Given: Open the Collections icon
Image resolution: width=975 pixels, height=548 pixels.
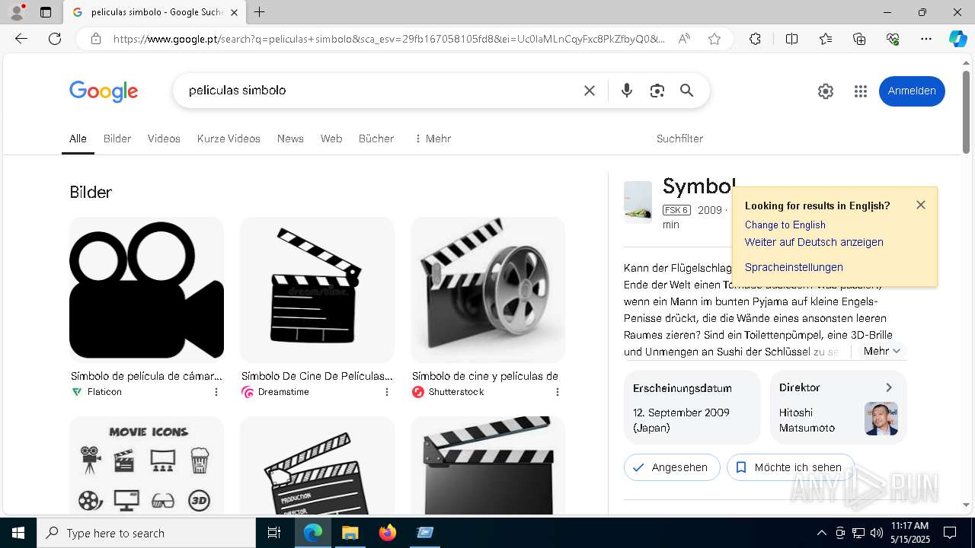Looking at the screenshot, I should click(x=859, y=39).
